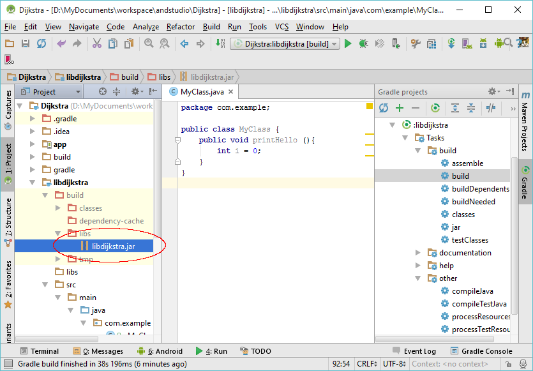
Task: Collapse the build node under Tasks
Action: (418, 150)
